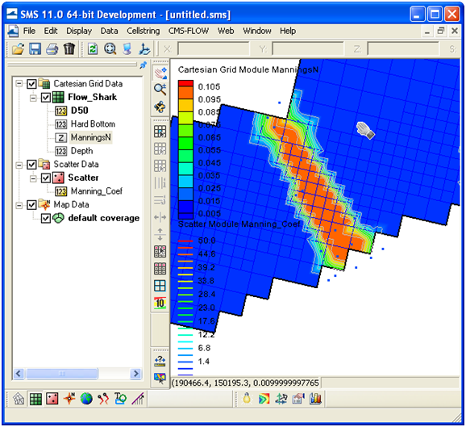
Task: Click the Delete trash can icon
Action: [69, 48]
